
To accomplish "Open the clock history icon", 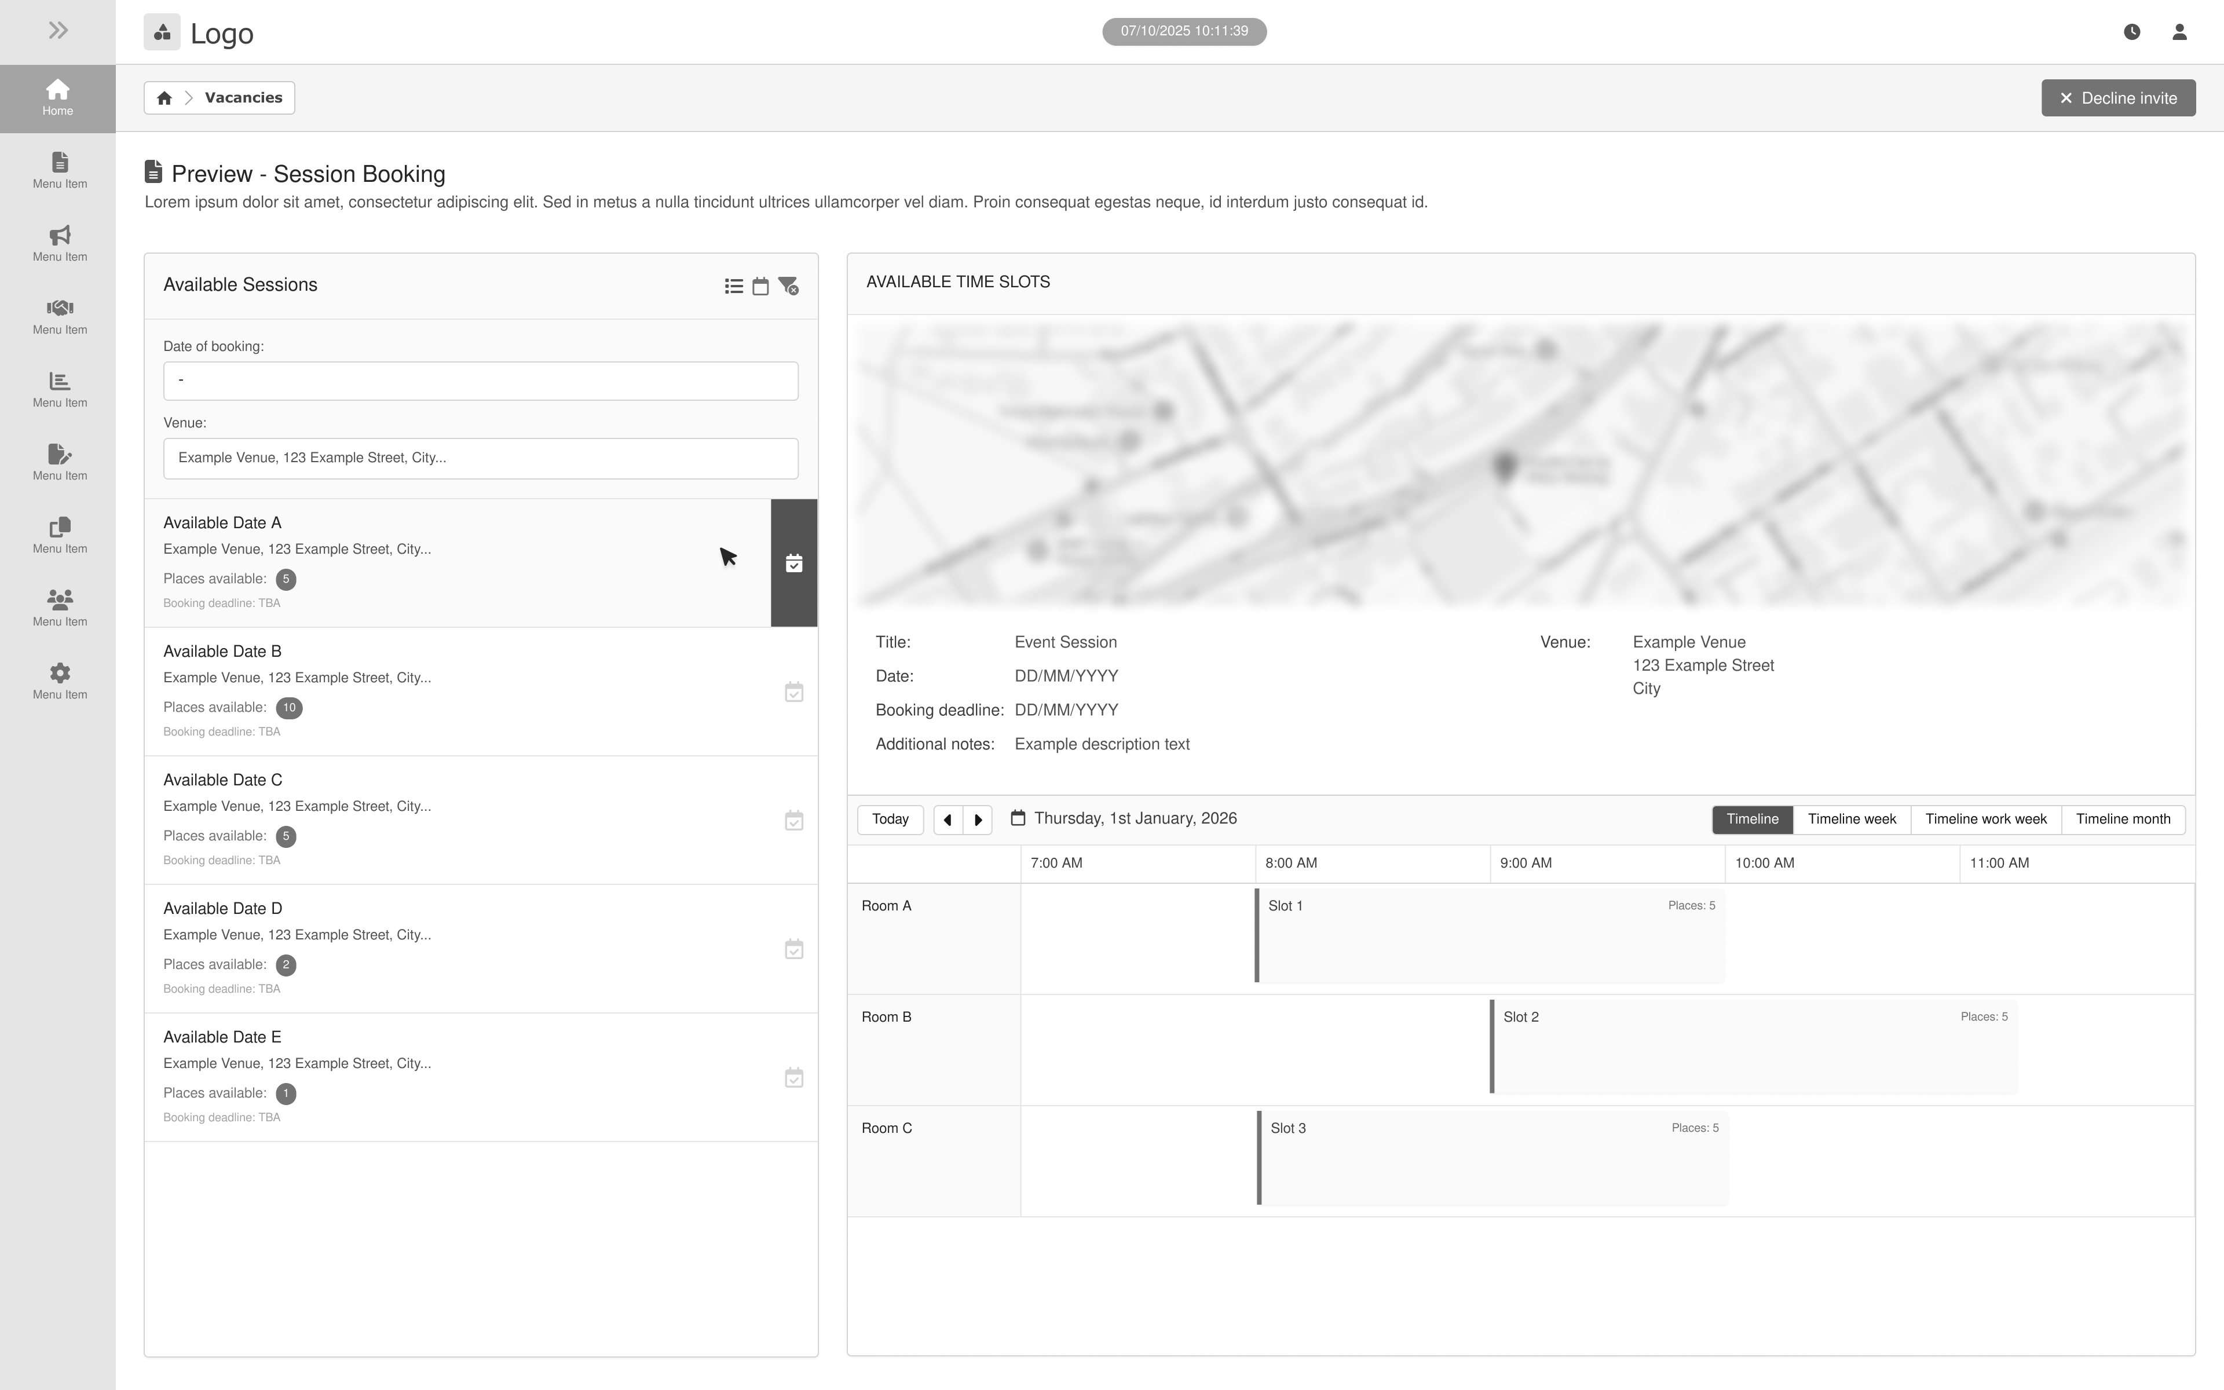I will click(x=2132, y=32).
